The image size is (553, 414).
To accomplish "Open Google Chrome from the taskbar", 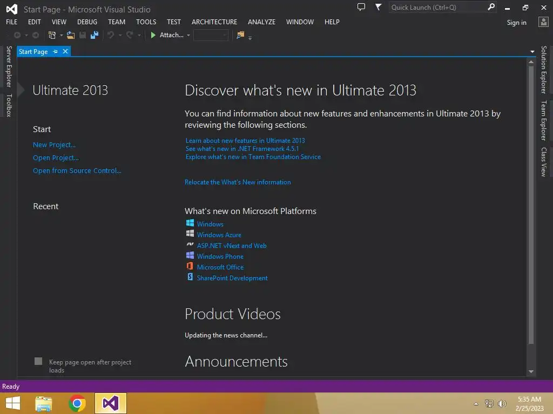I will click(77, 403).
